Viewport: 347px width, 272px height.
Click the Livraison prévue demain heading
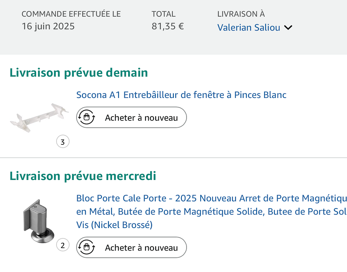point(79,73)
